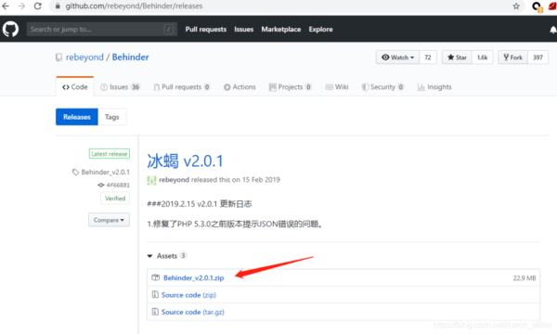Open the Verified badge details

click(x=115, y=199)
